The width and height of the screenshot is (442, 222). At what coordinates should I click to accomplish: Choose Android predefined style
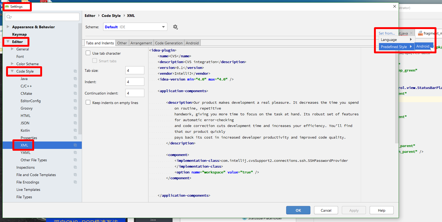pyautogui.click(x=423, y=46)
